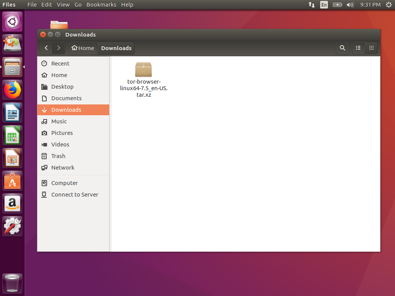
Task: Switch to list view
Action: coord(358,48)
